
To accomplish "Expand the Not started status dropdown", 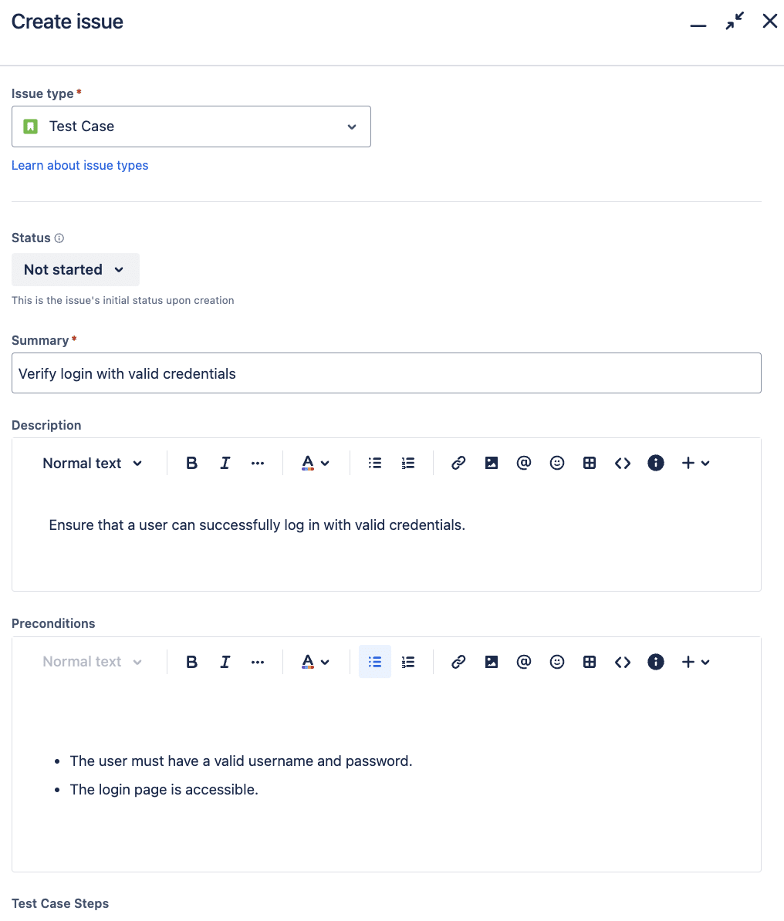I will coord(75,270).
